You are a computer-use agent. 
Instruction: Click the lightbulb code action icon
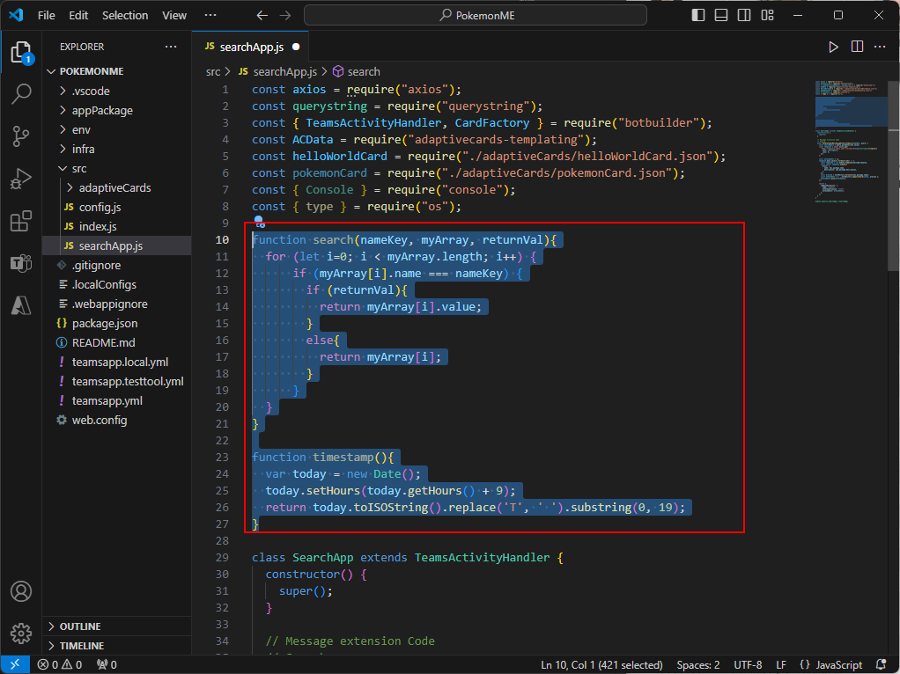260,222
